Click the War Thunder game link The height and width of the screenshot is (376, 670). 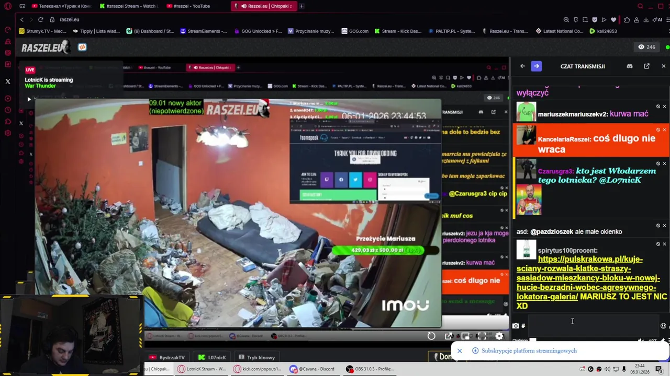click(40, 86)
